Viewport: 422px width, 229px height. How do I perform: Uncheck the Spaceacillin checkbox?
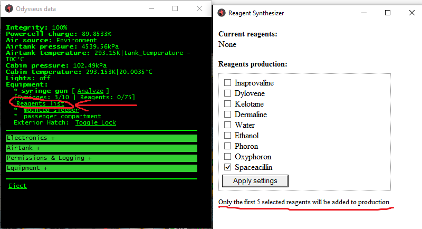pos(228,167)
